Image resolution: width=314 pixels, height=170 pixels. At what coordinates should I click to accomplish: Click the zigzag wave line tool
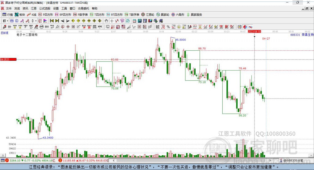(x=134, y=27)
